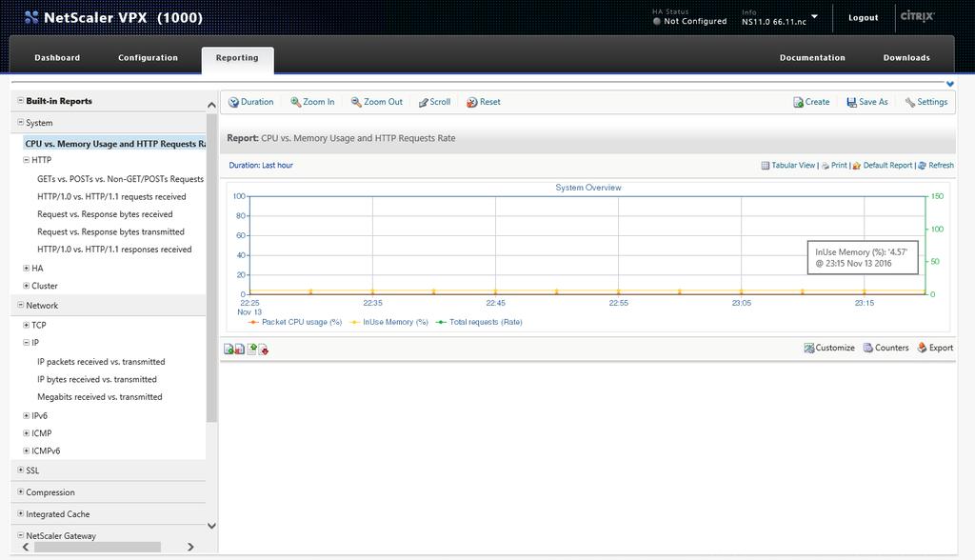Click the Zoom Out magnifier icon
This screenshot has width=975, height=560.
356,102
